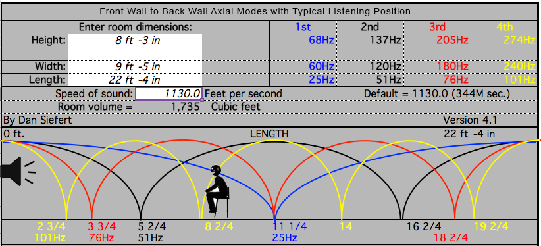Viewport: 541px width, 246px height.
Task: Click the title "Front Wall to Back Wall Axial Modes"
Action: [183, 11]
